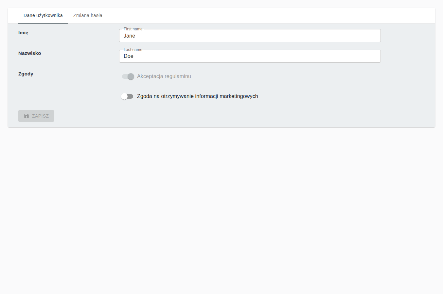Viewport: 443px width, 294px height.
Task: Click the ZAPISZ save button
Action: point(36,116)
